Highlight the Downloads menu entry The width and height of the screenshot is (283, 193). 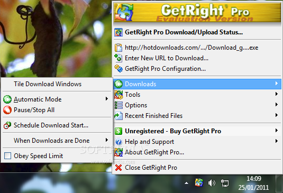[197, 84]
